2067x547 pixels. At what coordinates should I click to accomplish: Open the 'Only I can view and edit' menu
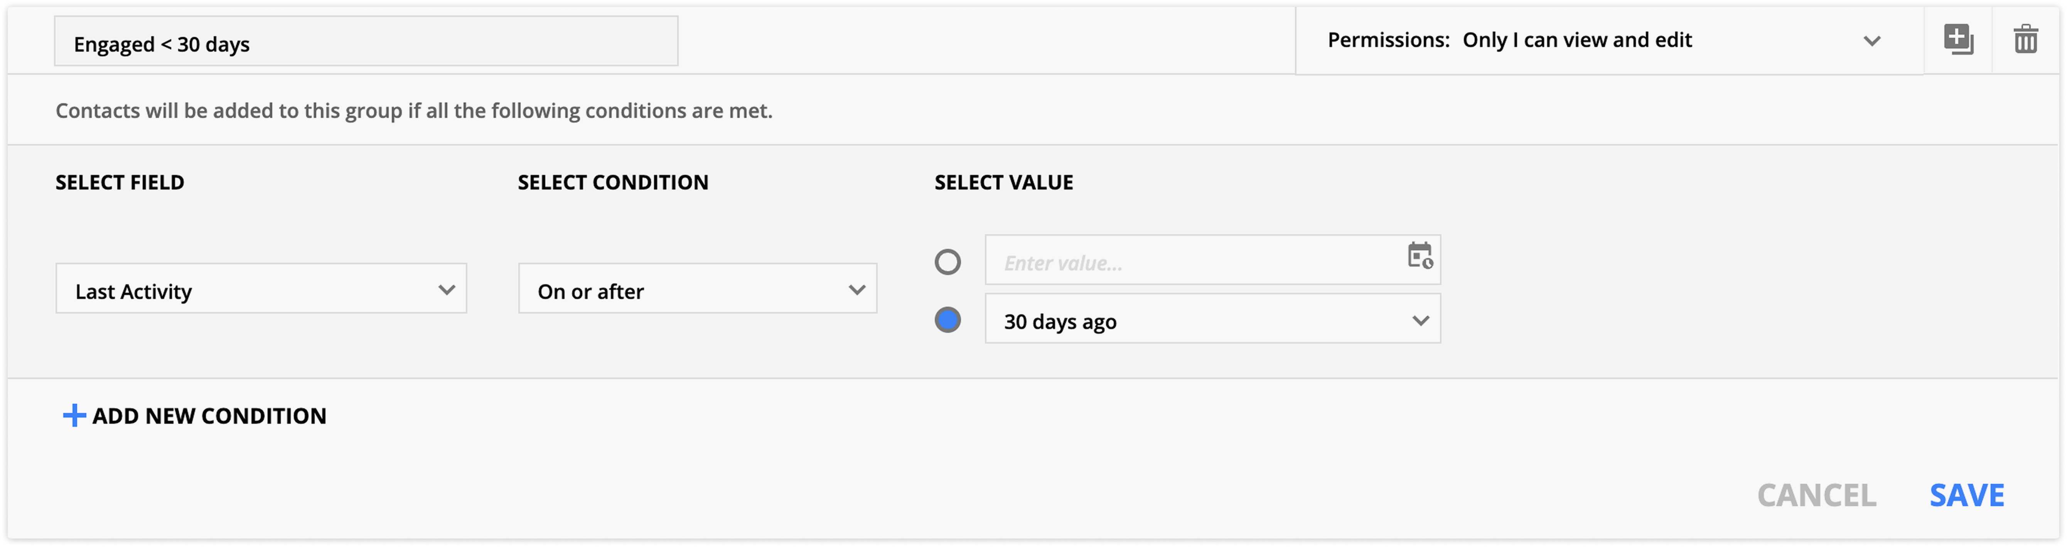[1577, 40]
